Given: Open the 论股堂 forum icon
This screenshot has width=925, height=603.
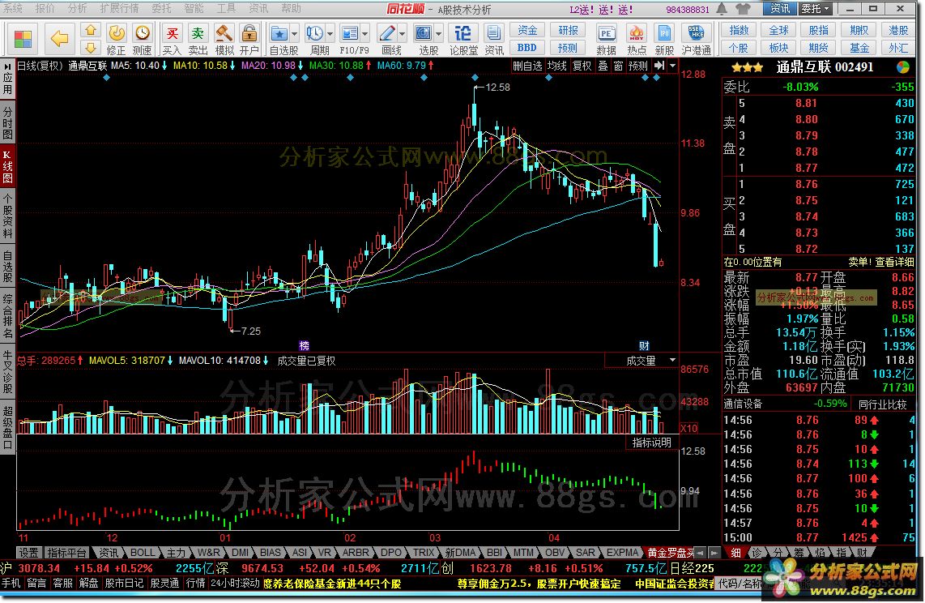Looking at the screenshot, I should click(463, 33).
